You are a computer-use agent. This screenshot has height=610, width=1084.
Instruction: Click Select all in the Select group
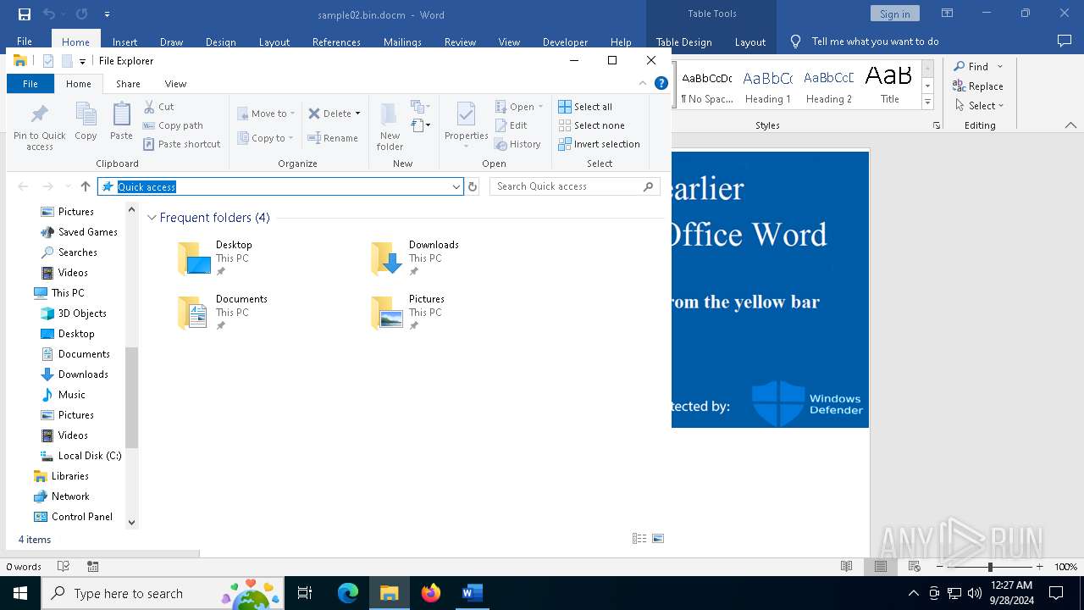pyautogui.click(x=585, y=107)
